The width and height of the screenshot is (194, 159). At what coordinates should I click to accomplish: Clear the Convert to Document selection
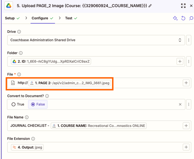(x=180, y=104)
